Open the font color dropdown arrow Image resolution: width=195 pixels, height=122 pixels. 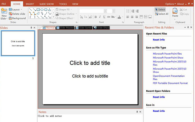123,17
